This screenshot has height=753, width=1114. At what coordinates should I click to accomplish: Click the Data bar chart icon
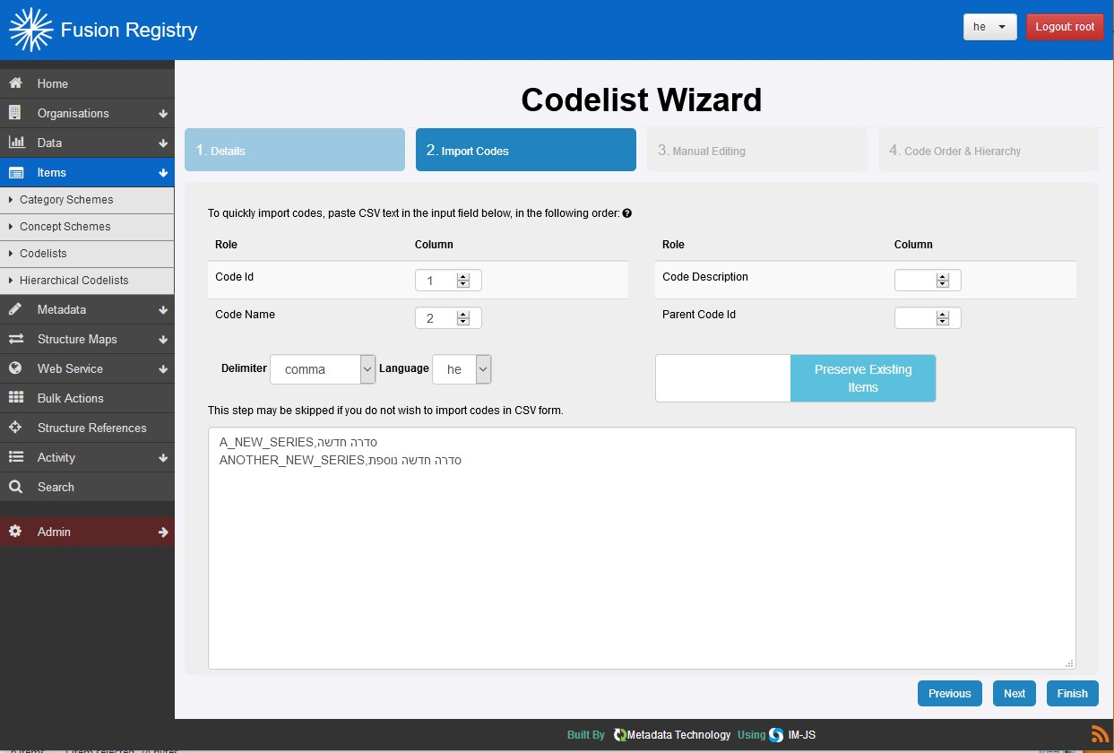coord(15,143)
